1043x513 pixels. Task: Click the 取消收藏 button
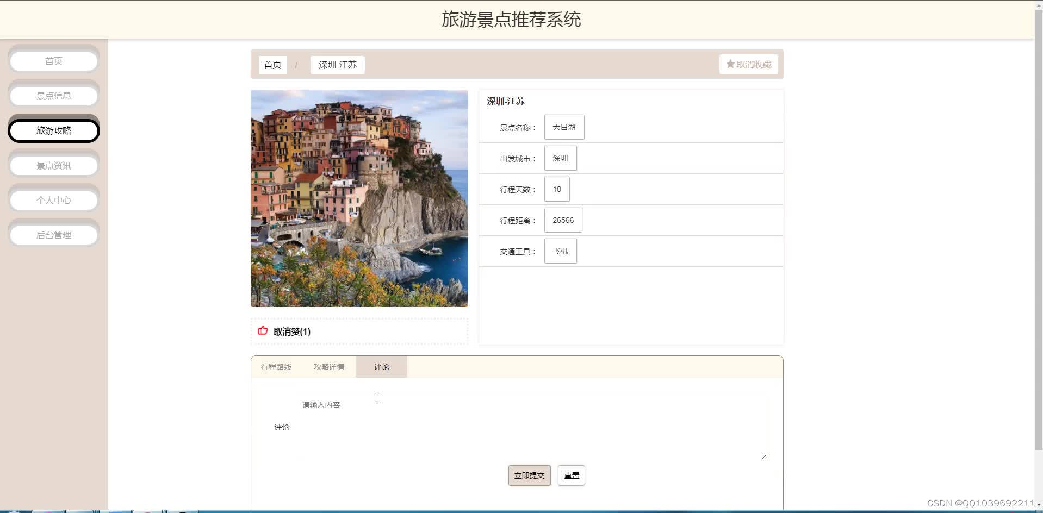tap(749, 64)
